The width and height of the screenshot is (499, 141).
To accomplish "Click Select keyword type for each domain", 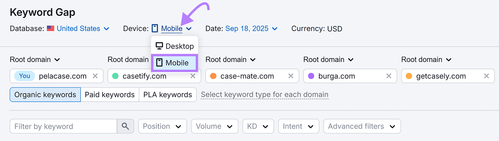I will [264, 95].
